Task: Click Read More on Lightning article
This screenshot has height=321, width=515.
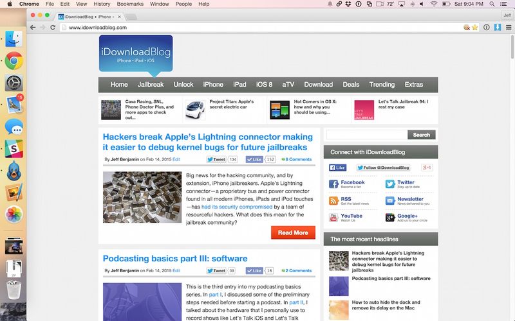Action: point(293,232)
